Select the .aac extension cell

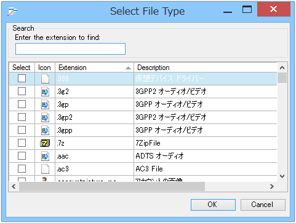[94, 156]
